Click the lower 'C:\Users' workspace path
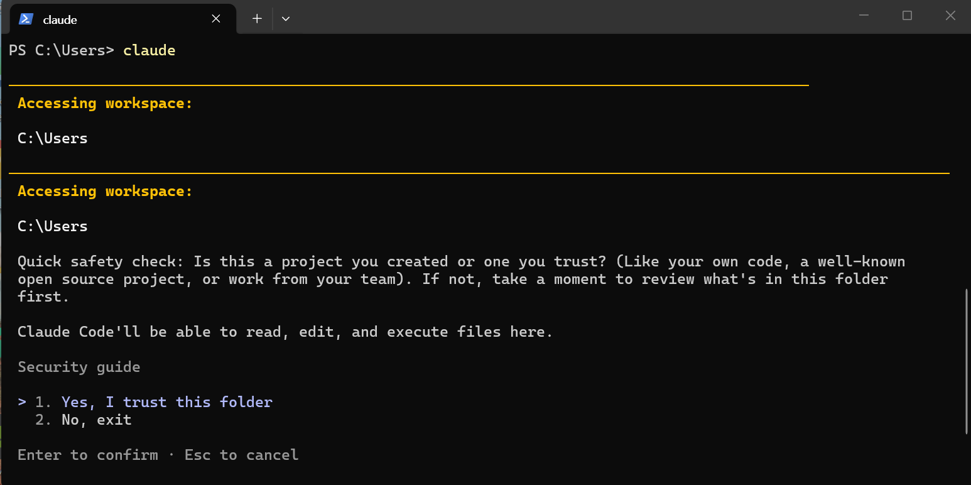This screenshot has width=971, height=485. point(53,226)
